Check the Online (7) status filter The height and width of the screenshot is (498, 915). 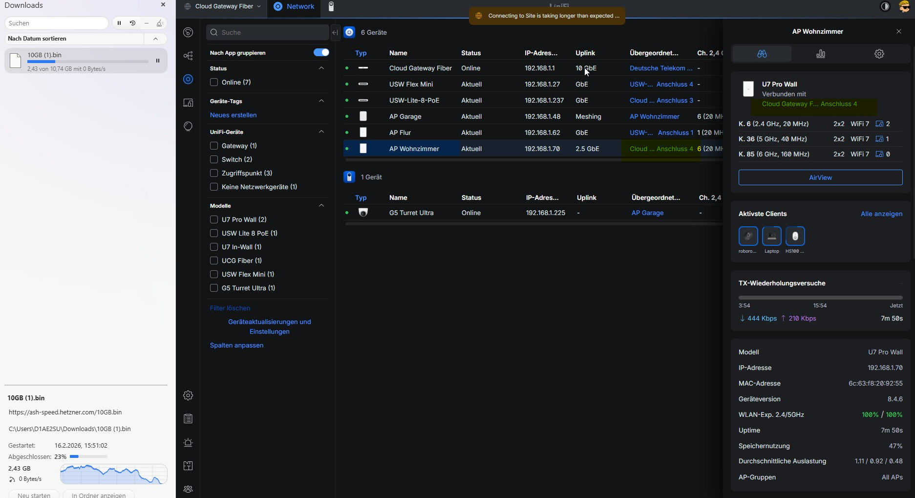[x=214, y=82]
